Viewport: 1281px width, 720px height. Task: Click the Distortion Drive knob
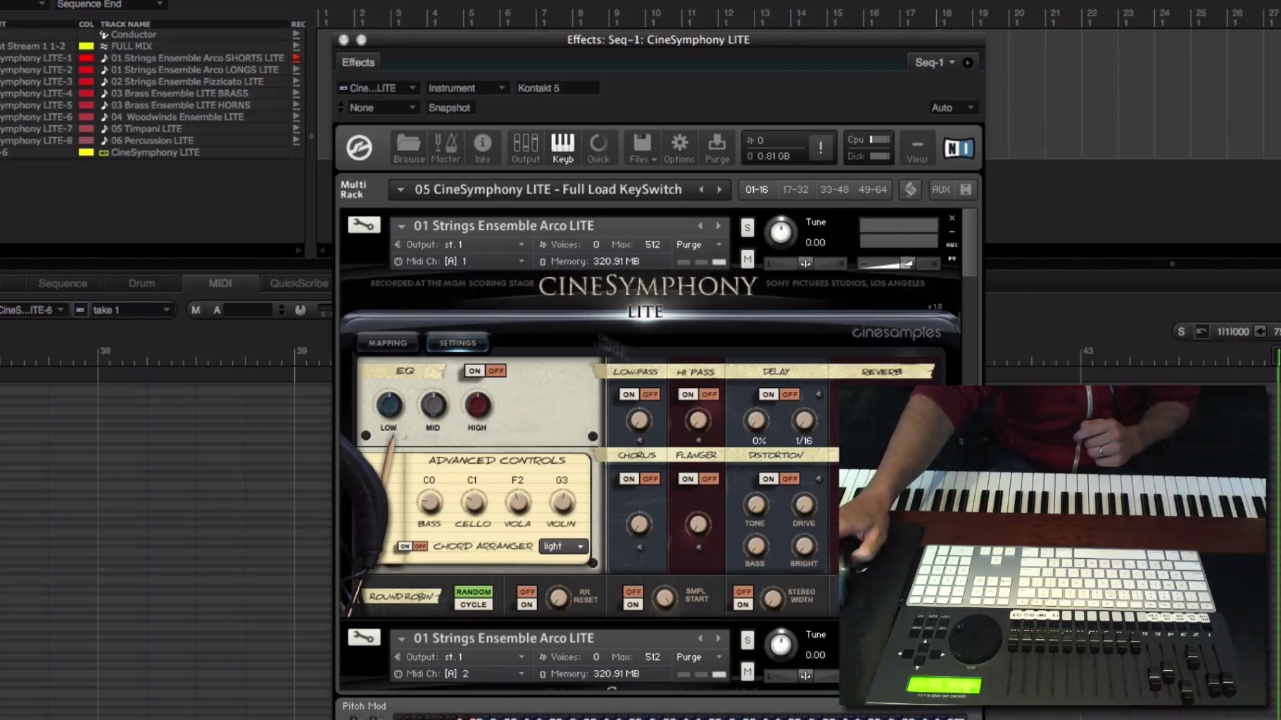[804, 505]
